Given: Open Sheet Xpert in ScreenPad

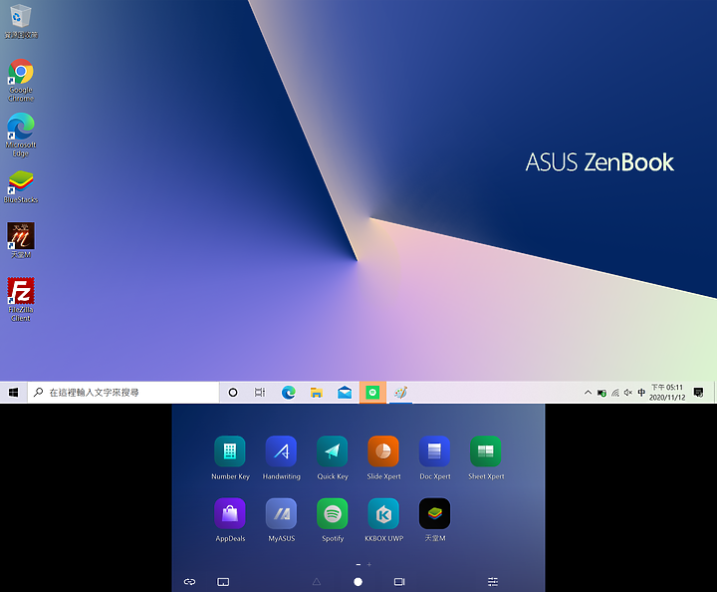Looking at the screenshot, I should (486, 457).
